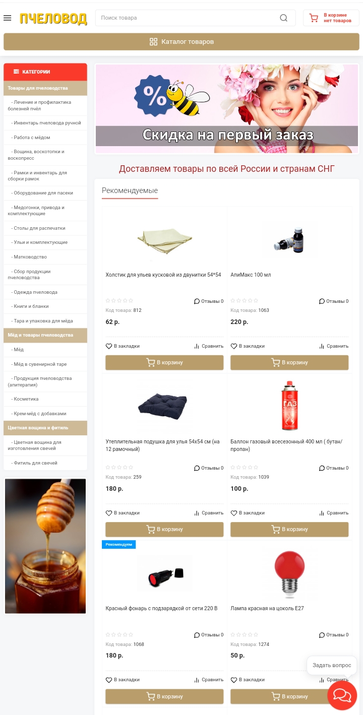Open the Матководство category

point(45,257)
